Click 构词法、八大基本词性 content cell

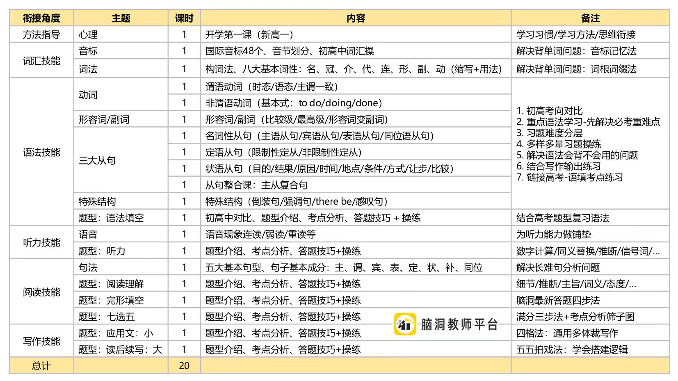coord(356,68)
